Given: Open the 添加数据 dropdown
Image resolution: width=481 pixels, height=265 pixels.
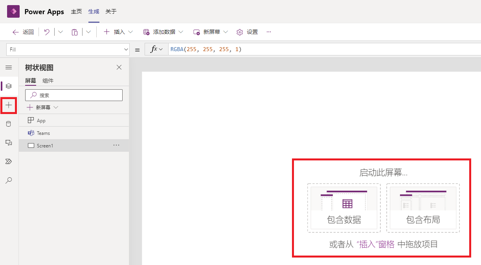Looking at the screenshot, I should coord(163,32).
